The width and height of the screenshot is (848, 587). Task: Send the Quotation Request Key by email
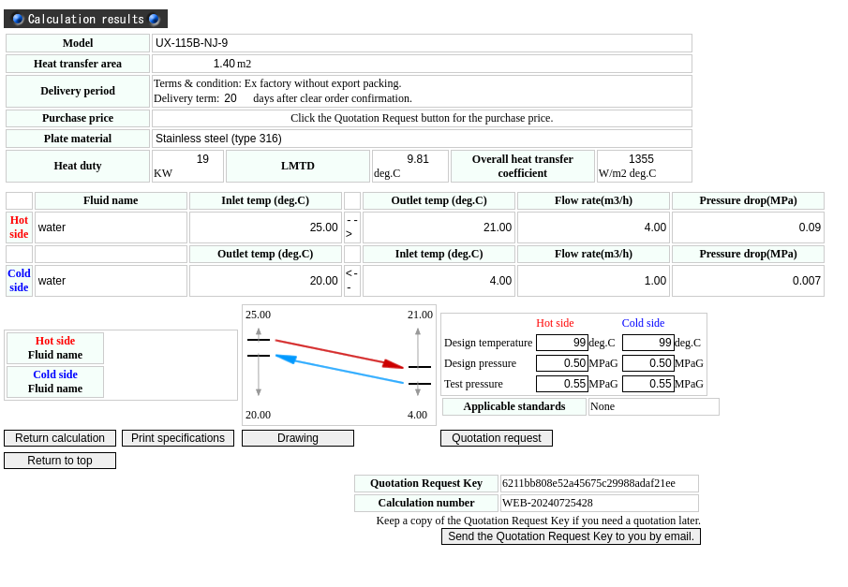571,536
